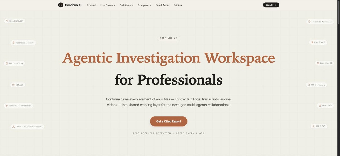Click the Franchise Agreement chip
Viewport: 340px width, 156px height.
coord(320,22)
